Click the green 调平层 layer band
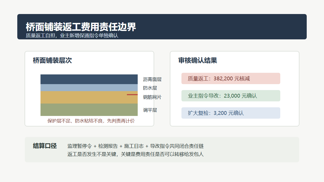324x182 pixels. pos(89,110)
